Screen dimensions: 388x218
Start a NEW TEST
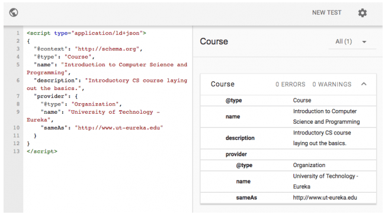click(x=326, y=12)
